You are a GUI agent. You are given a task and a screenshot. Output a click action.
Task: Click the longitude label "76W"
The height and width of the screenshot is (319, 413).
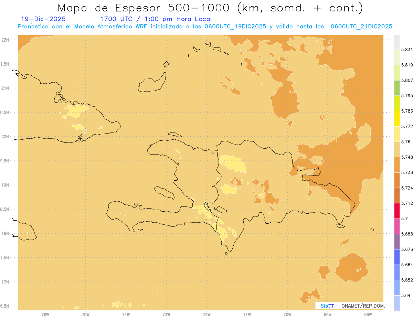tap(45, 314)
